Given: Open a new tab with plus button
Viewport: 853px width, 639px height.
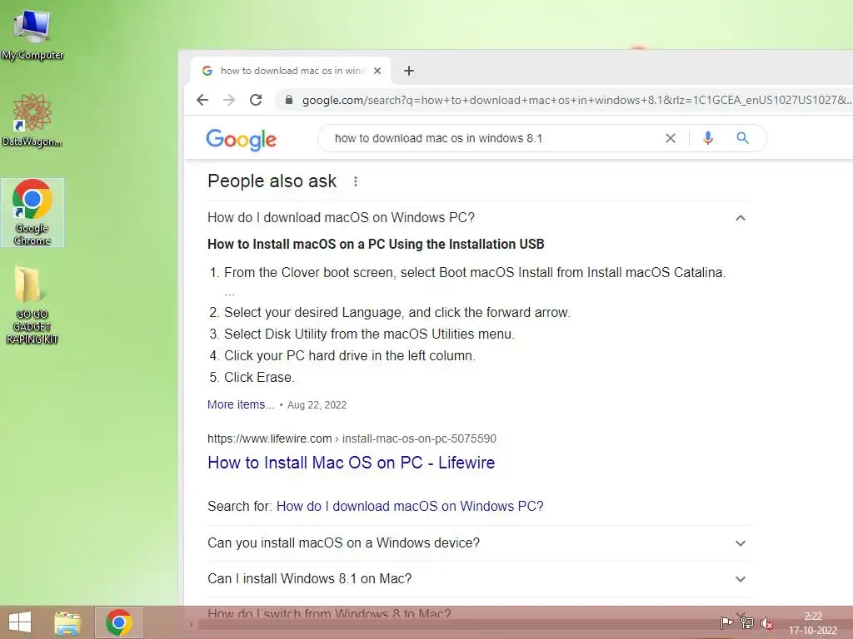Looking at the screenshot, I should [409, 71].
